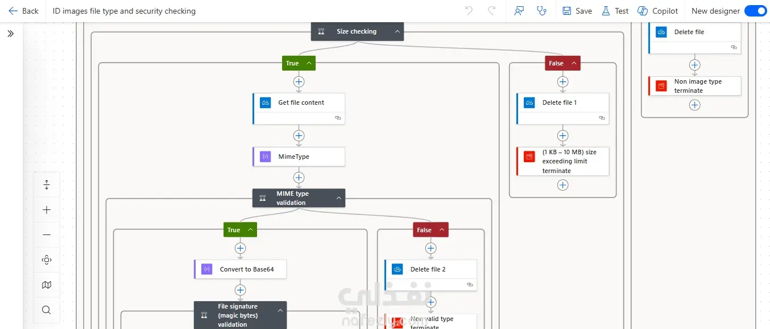Click the Redo arrow icon in toolbar
This screenshot has height=329, width=770.
click(492, 11)
